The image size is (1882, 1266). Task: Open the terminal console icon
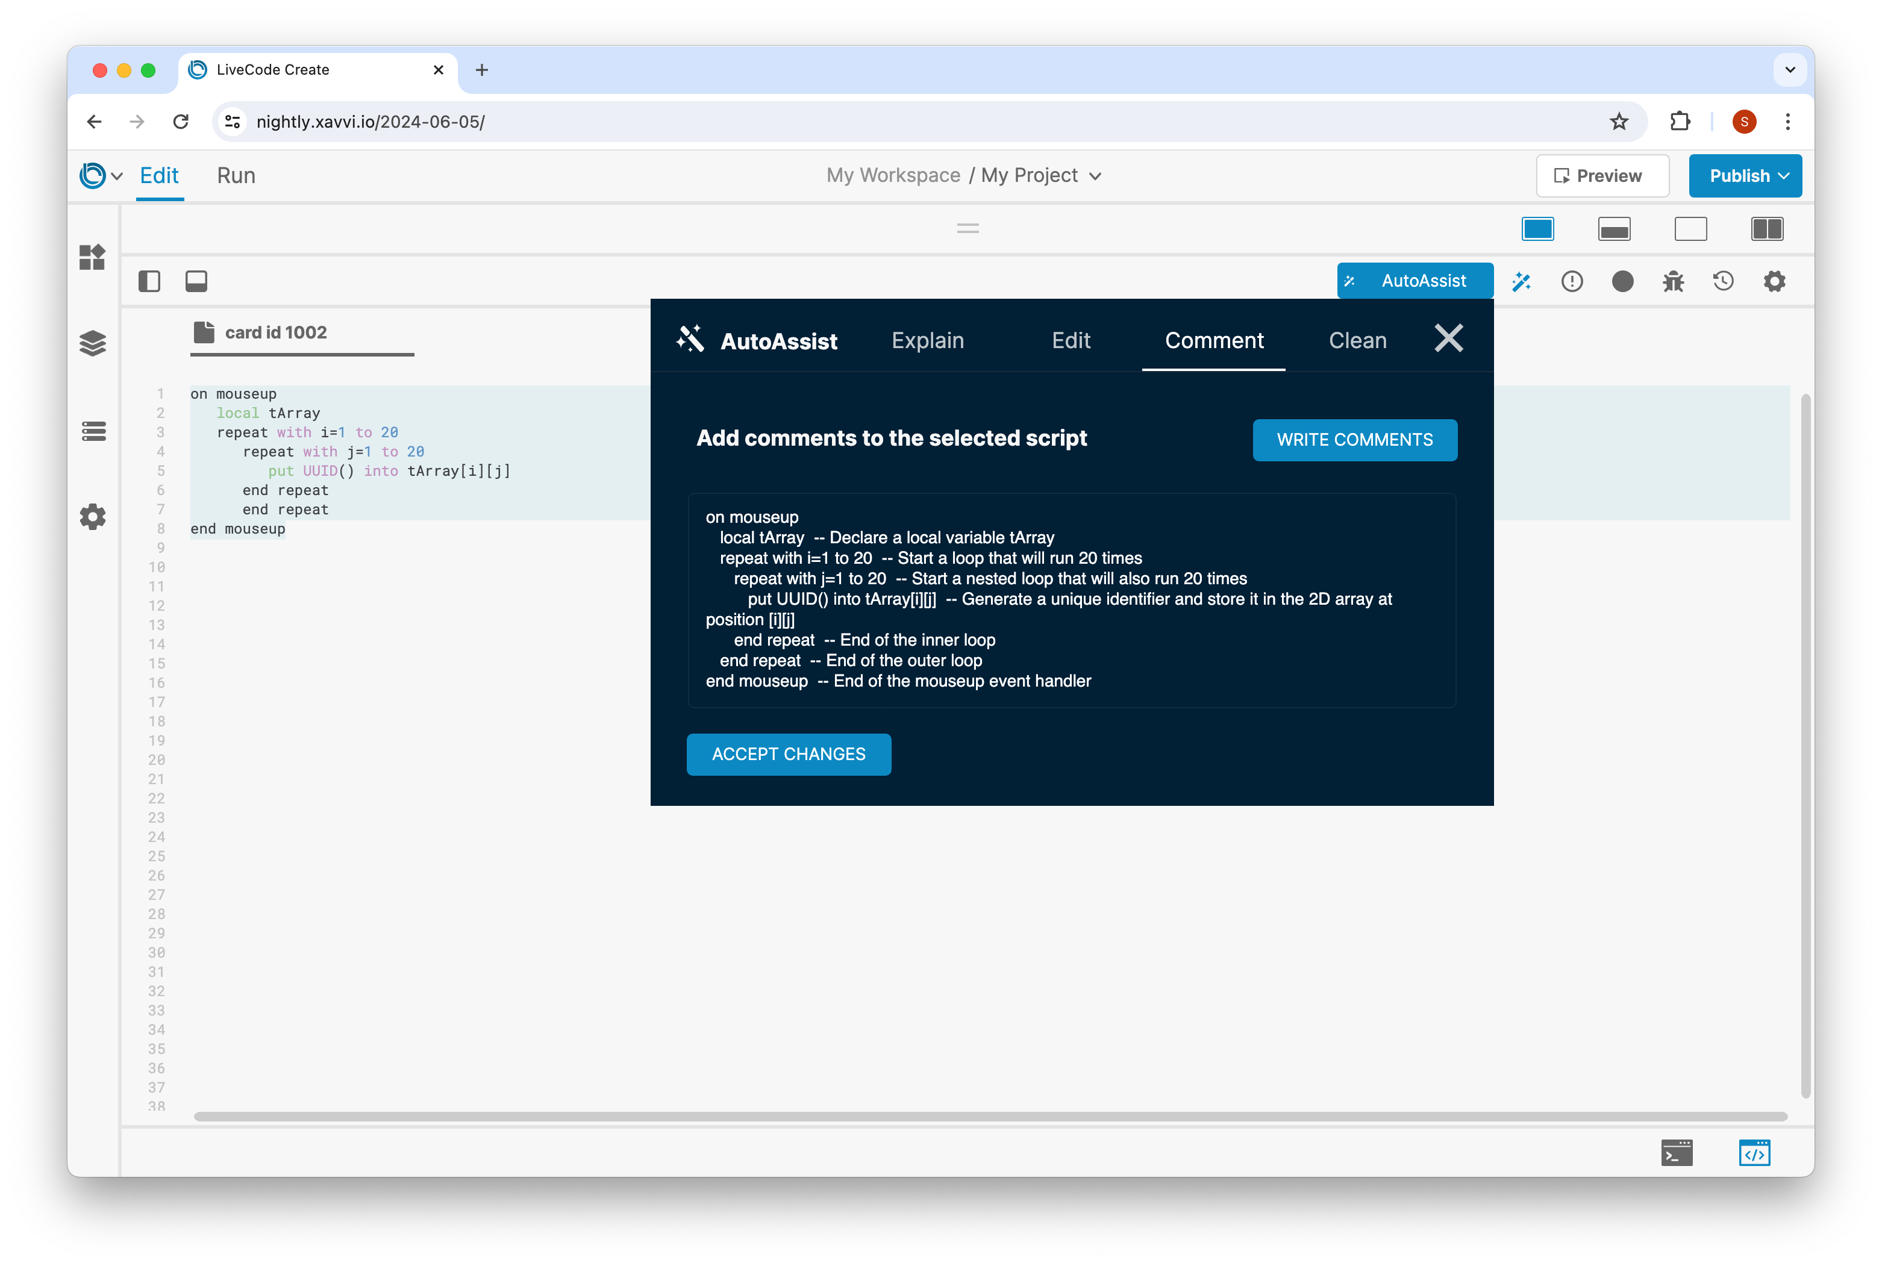1676,1153
